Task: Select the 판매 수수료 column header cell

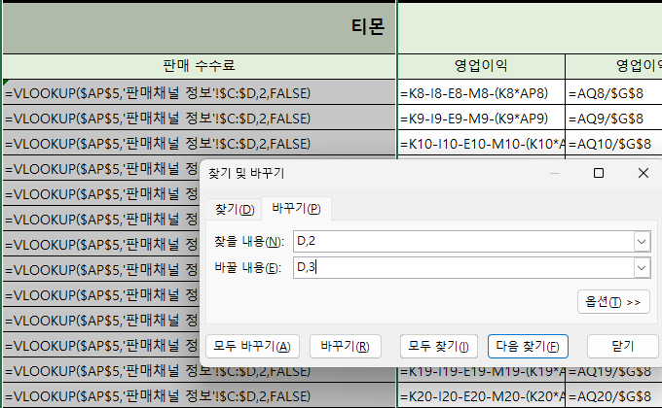Action: [200, 66]
